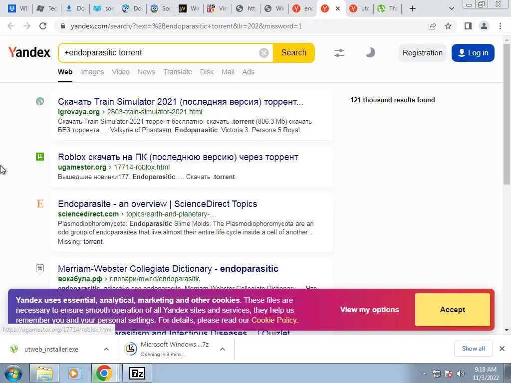Click the Yandex logo
511x383 pixels.
pos(29,52)
